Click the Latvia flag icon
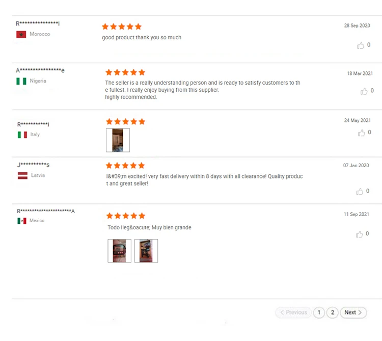This screenshot has width=382, height=341. (x=22, y=175)
